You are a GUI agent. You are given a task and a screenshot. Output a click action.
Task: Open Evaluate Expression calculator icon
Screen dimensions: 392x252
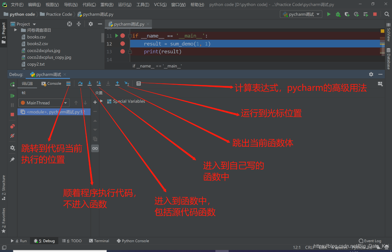138,83
